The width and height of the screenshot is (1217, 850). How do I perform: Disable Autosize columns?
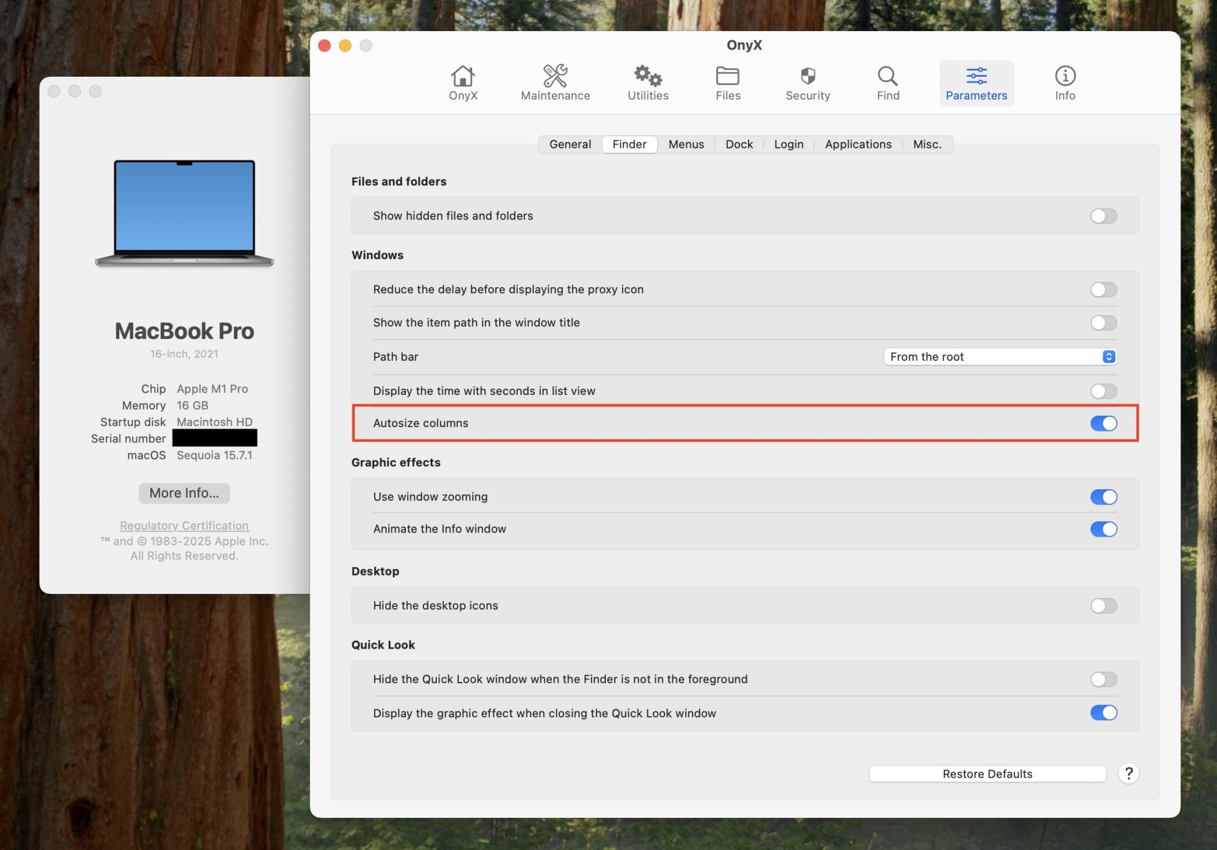pyautogui.click(x=1104, y=423)
